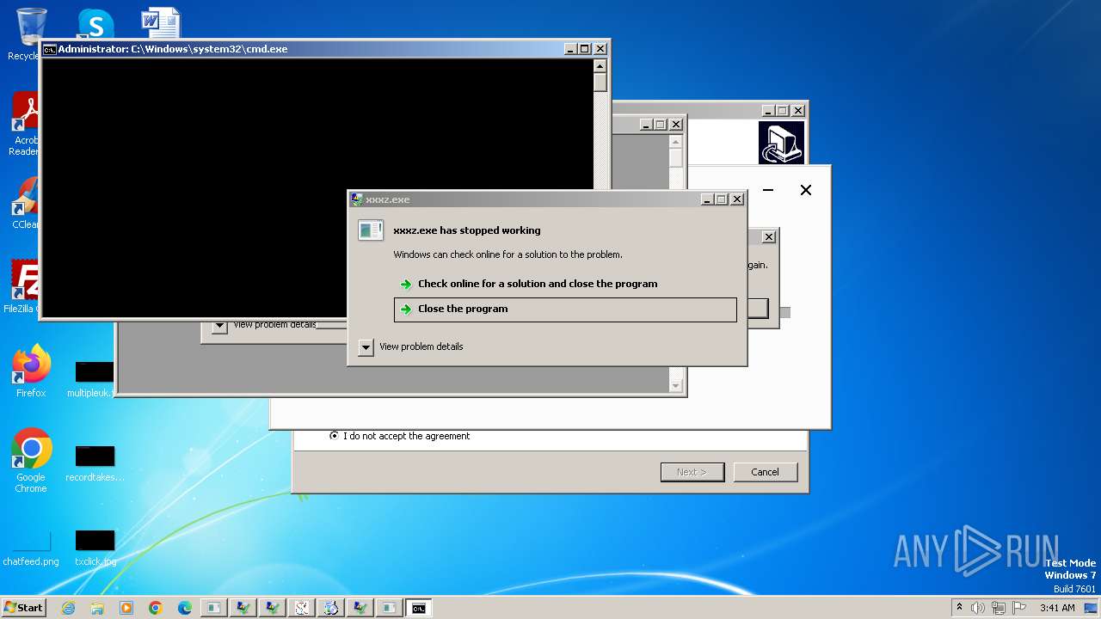
Task: Choose Close the program
Action: 565,309
